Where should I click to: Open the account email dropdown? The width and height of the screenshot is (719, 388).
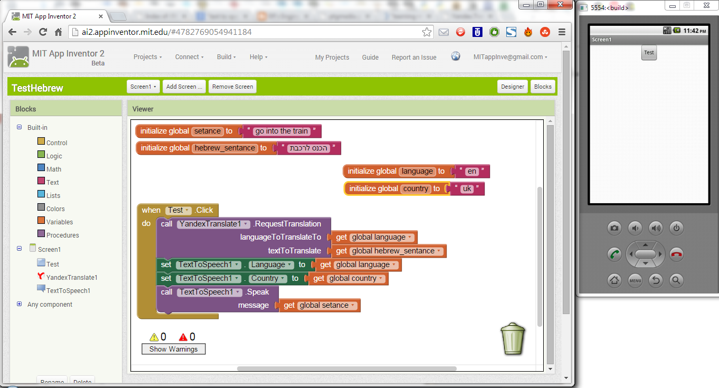[x=510, y=57]
